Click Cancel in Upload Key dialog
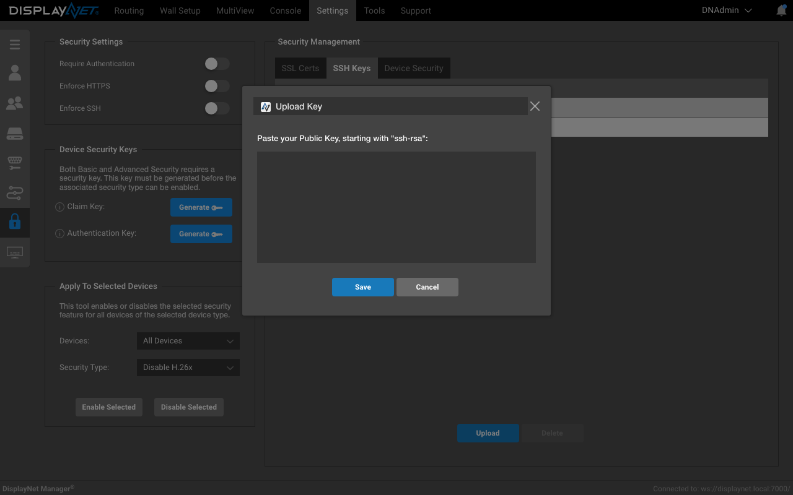This screenshot has width=793, height=495. [x=427, y=287]
